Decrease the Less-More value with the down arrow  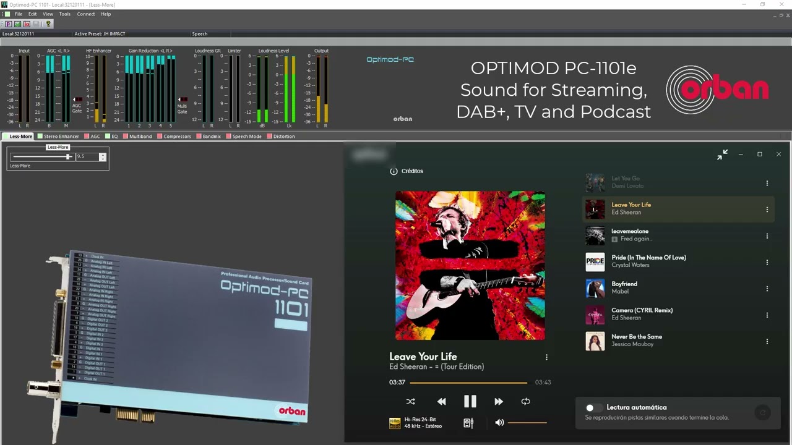click(103, 159)
